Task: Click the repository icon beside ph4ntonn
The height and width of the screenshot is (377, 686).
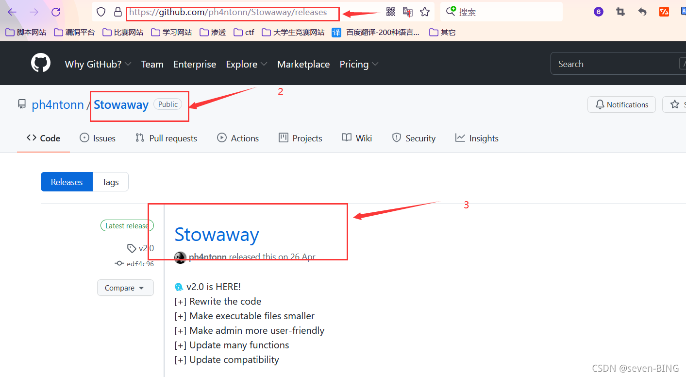Action: click(x=22, y=104)
